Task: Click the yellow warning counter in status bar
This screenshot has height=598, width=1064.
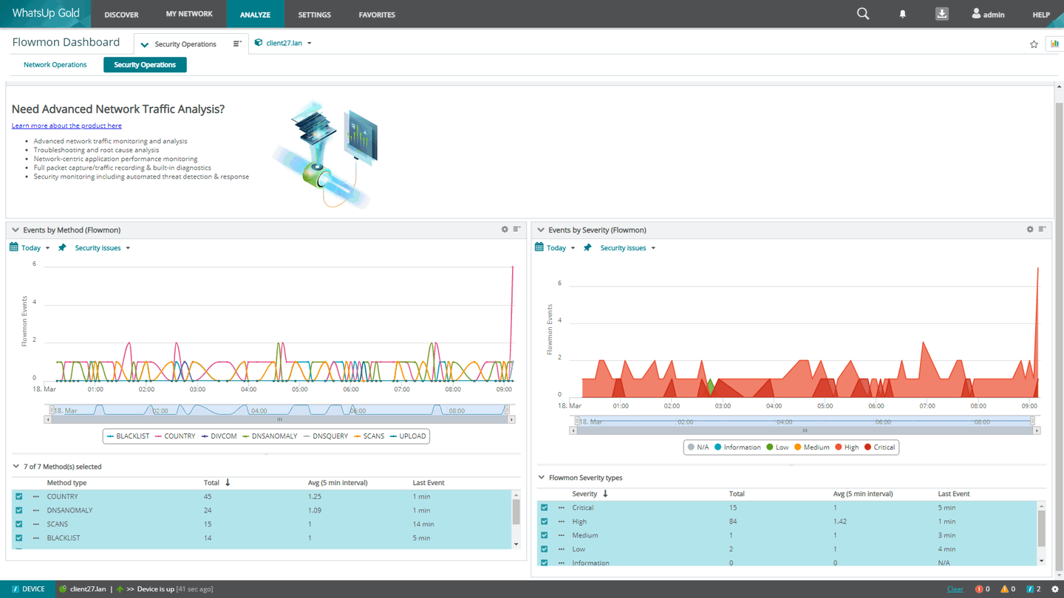Action: coord(1008,589)
